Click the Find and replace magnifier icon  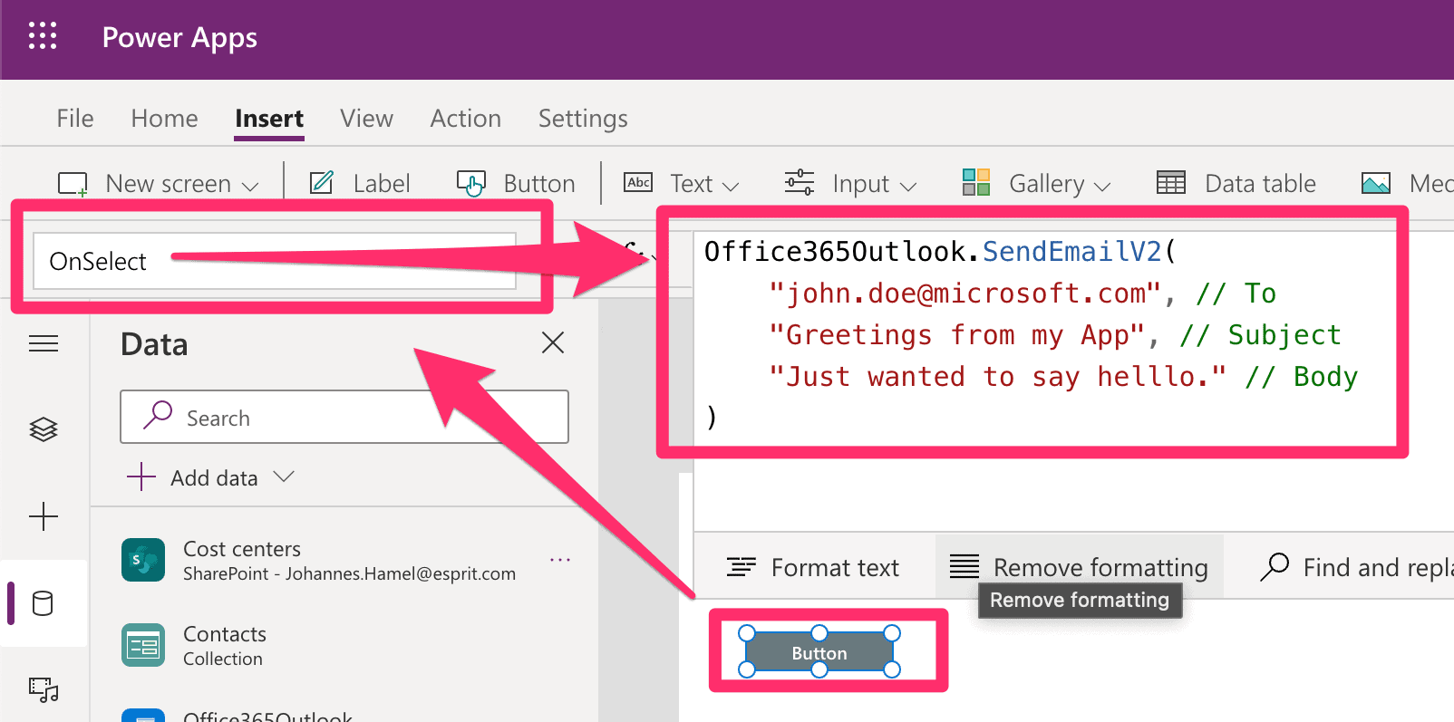click(x=1275, y=567)
